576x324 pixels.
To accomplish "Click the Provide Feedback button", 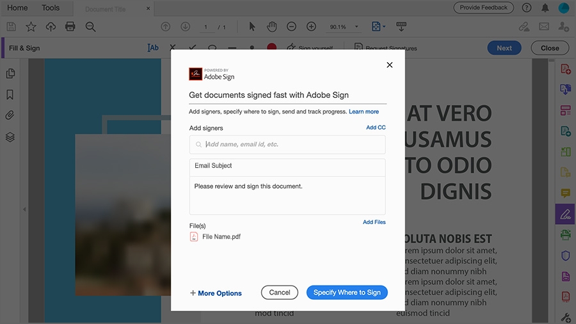I will [x=483, y=7].
